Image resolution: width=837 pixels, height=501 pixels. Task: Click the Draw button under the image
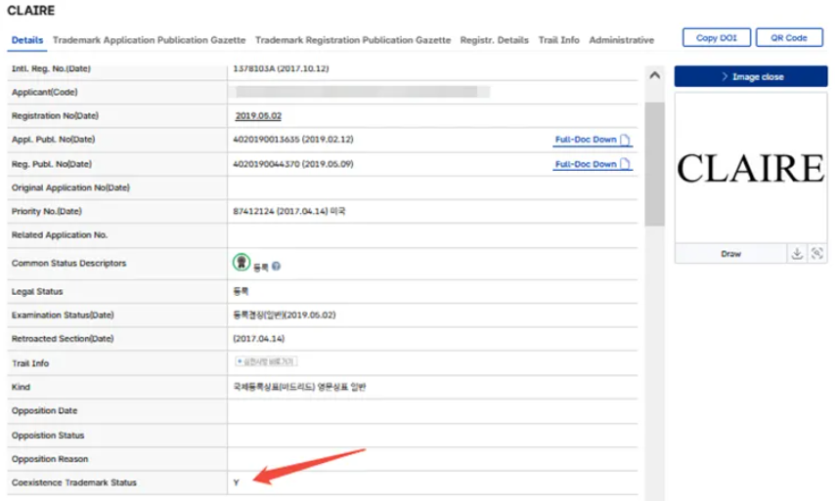(x=730, y=254)
